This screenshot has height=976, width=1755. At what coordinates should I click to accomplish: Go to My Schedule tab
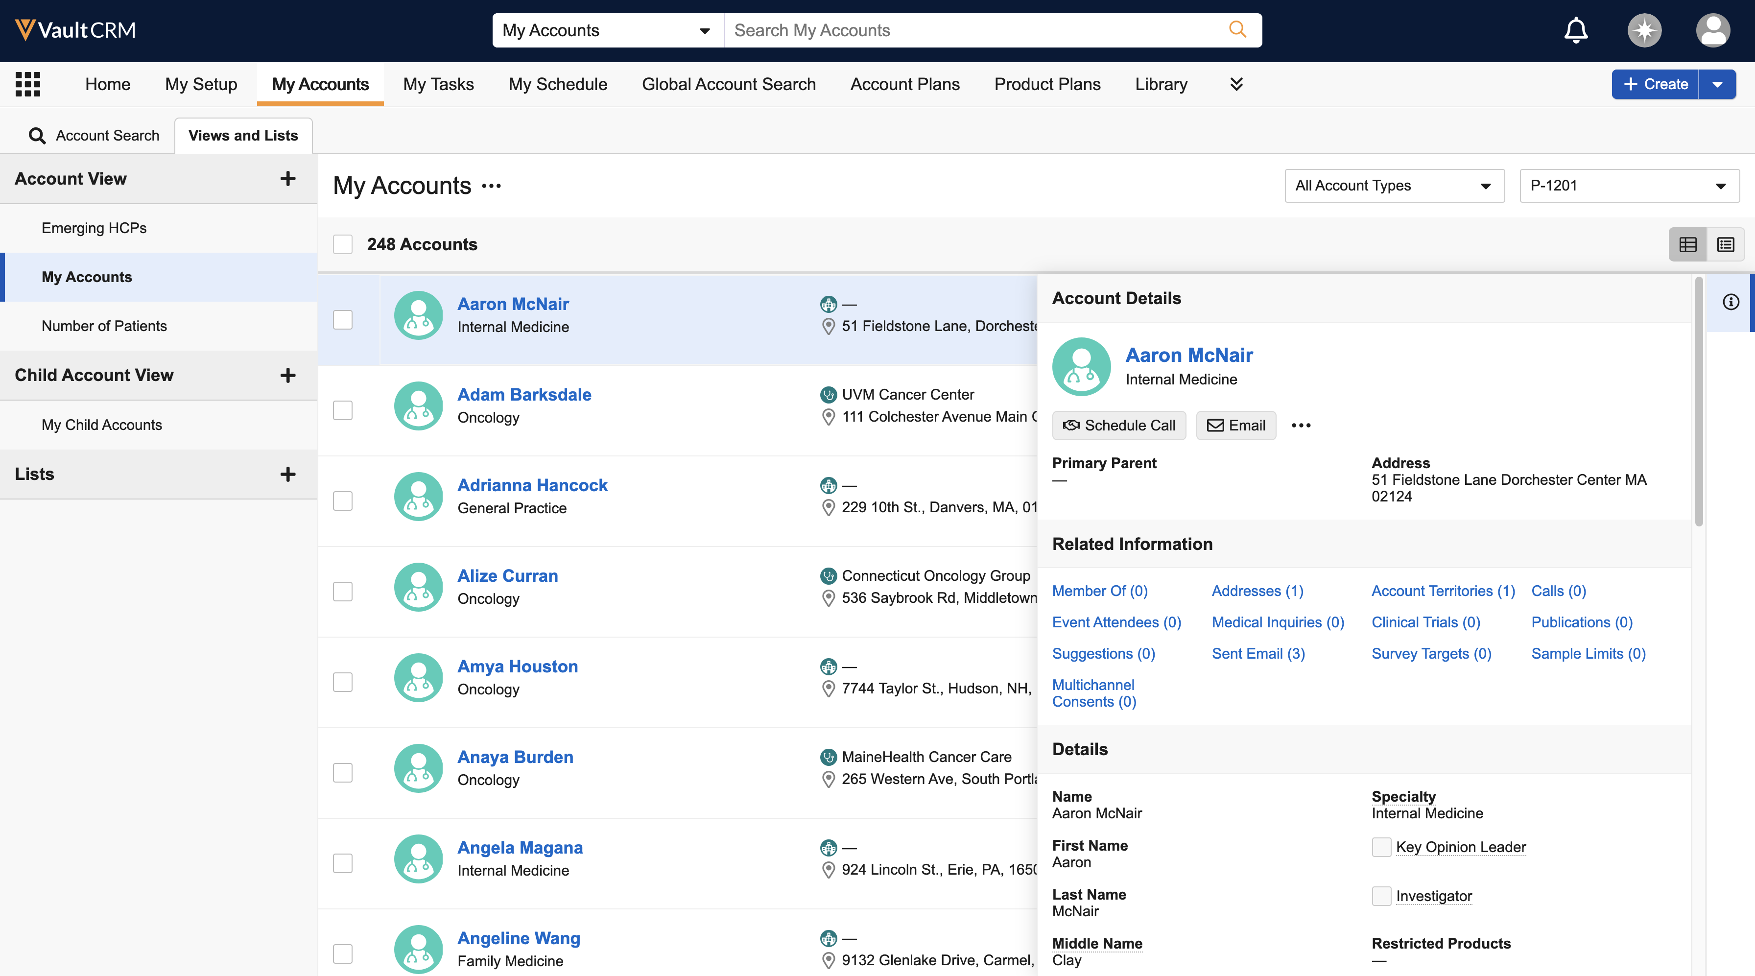pyautogui.click(x=557, y=85)
